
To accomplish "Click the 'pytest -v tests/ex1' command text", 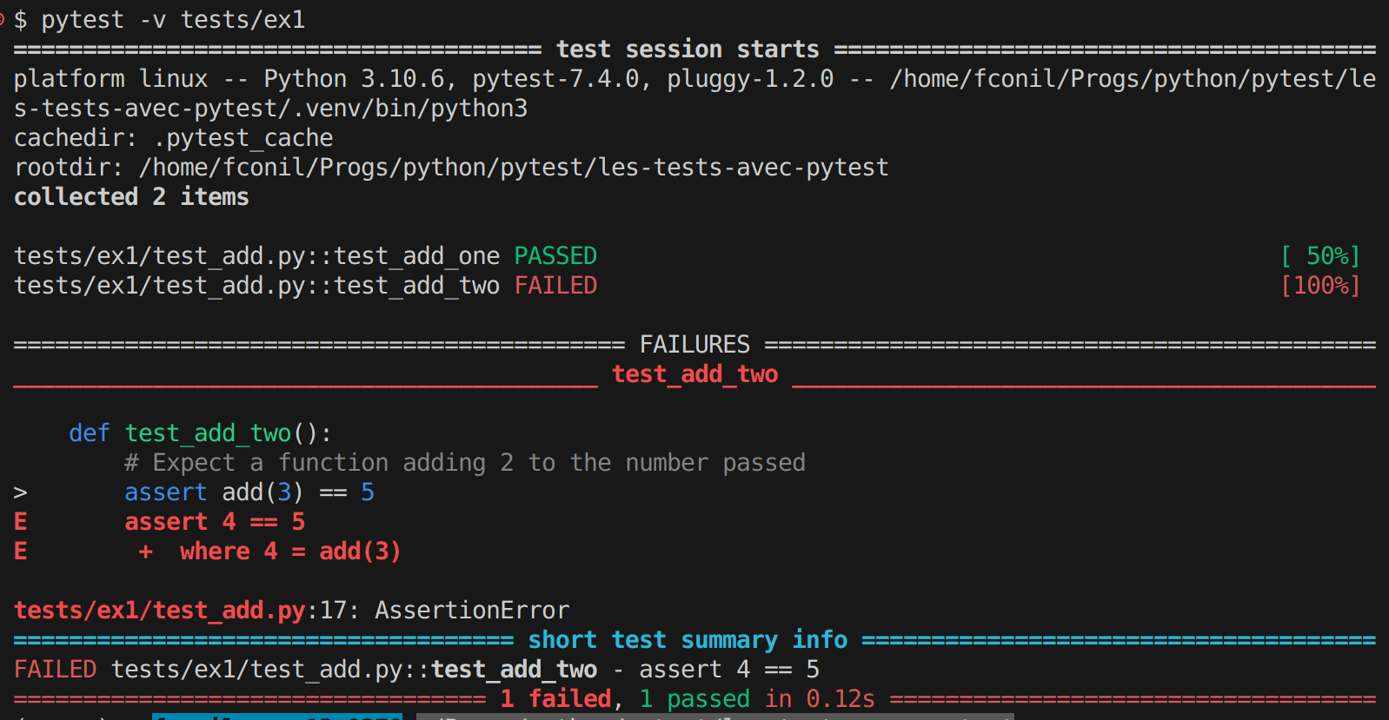I will tap(173, 20).
